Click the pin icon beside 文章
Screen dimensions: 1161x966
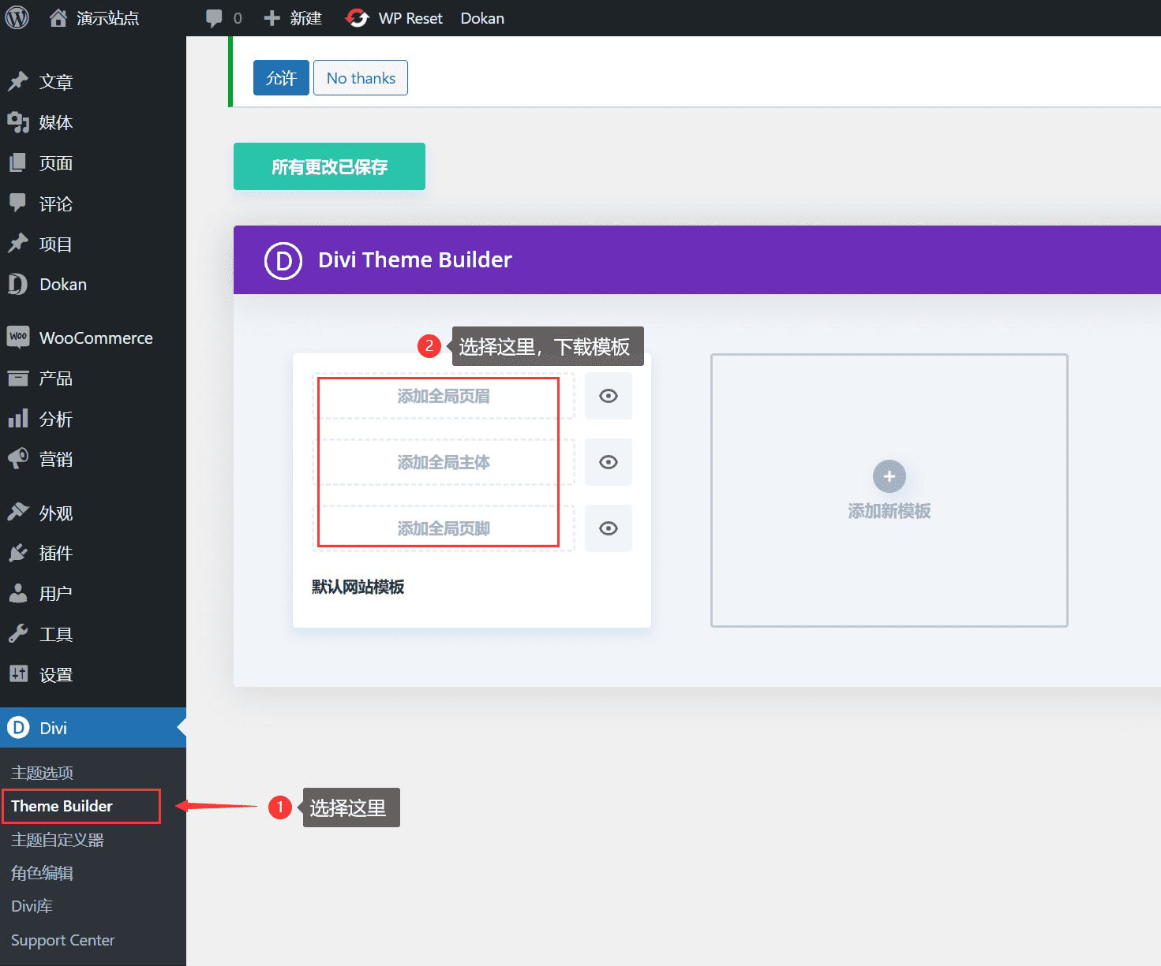click(x=18, y=81)
